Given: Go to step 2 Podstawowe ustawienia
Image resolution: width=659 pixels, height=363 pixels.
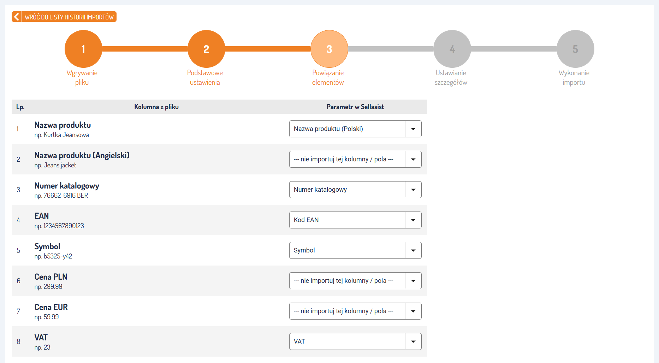Looking at the screenshot, I should click(x=206, y=49).
